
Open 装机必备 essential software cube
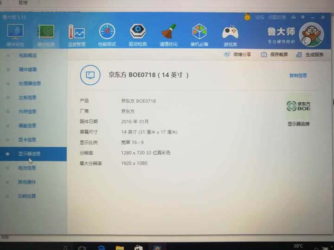199,35
